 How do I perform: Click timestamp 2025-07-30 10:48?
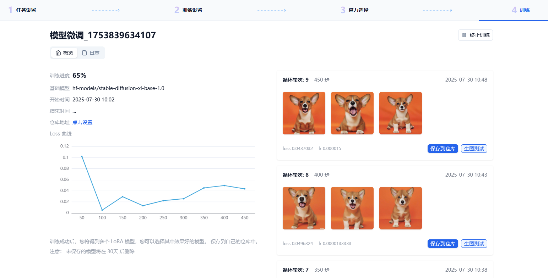pos(466,80)
